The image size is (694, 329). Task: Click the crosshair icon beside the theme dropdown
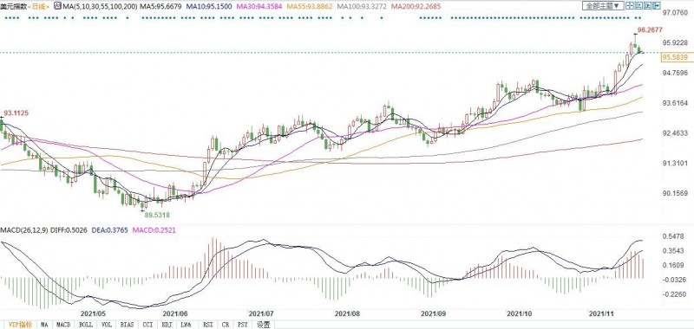630,6
